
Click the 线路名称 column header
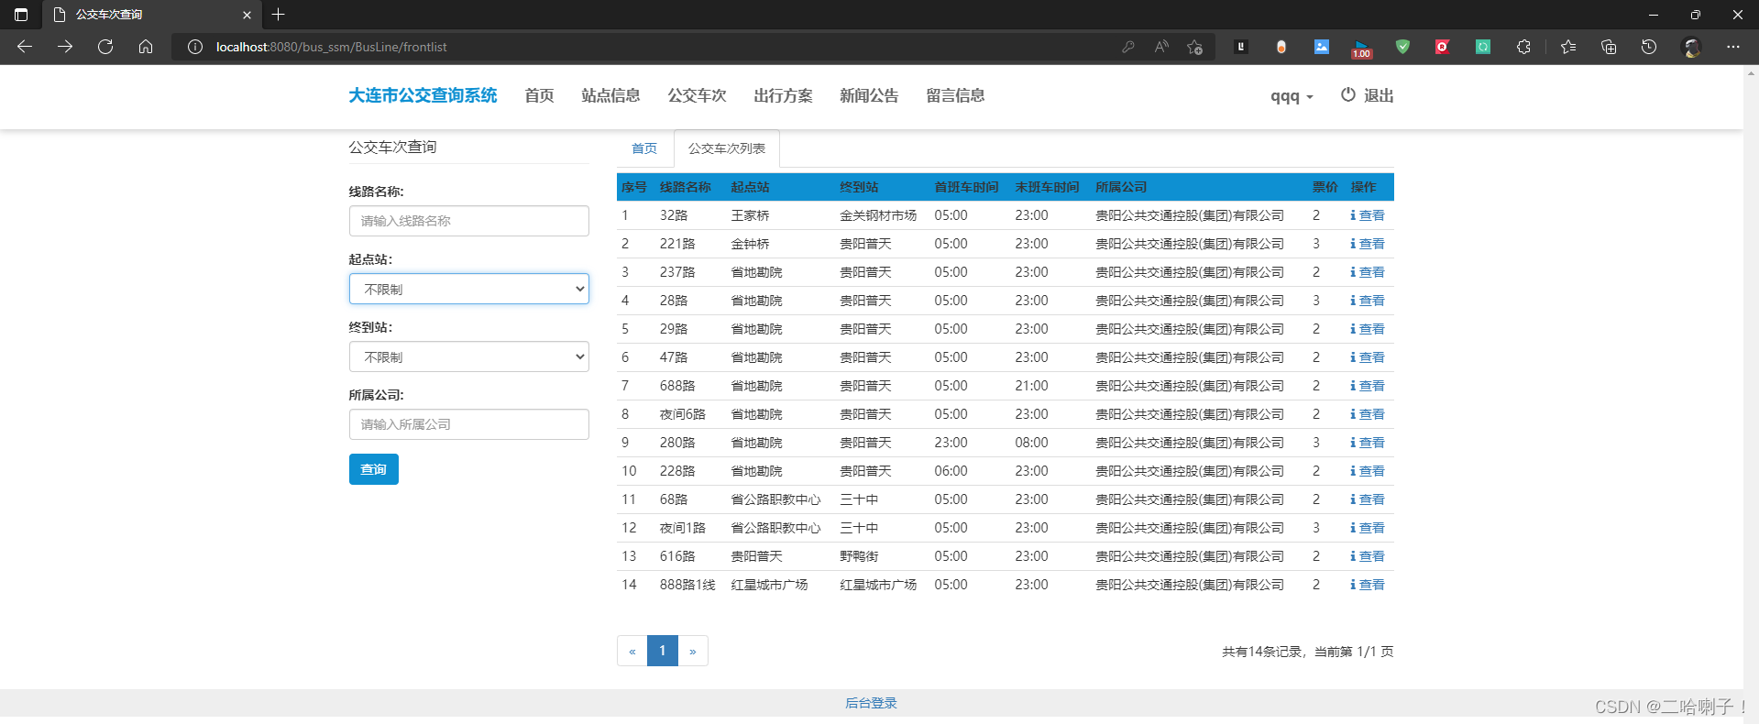686,187
